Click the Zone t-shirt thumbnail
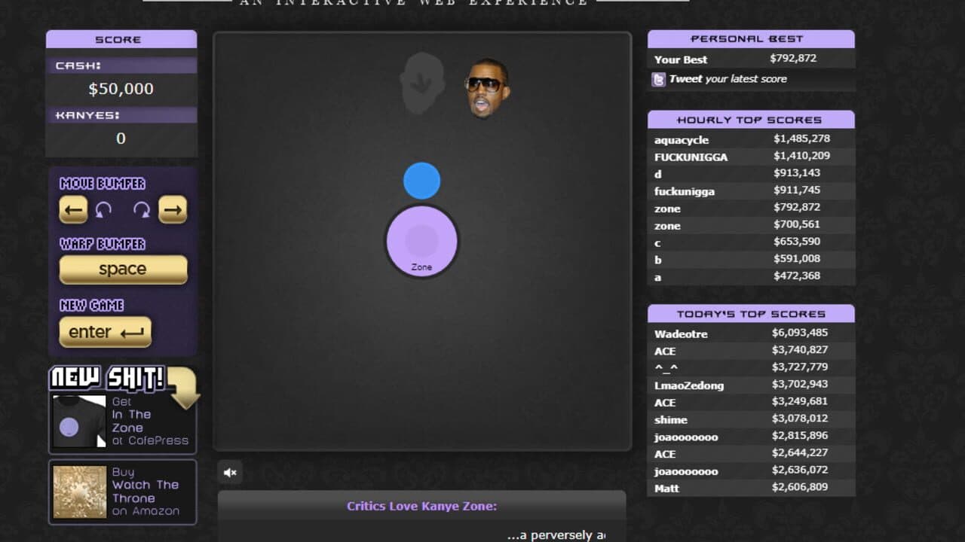Screen dimensions: 965x542 79,422
